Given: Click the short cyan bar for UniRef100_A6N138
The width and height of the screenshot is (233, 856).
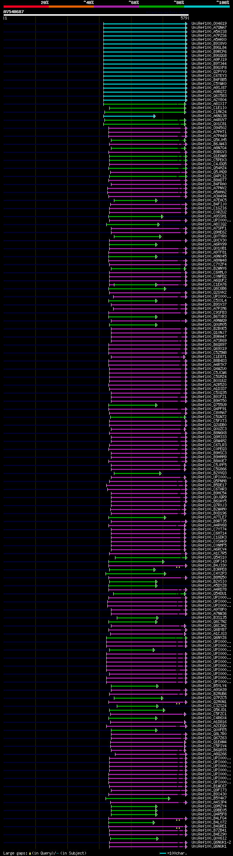Looking at the screenshot, I should pyautogui.click(x=130, y=116).
